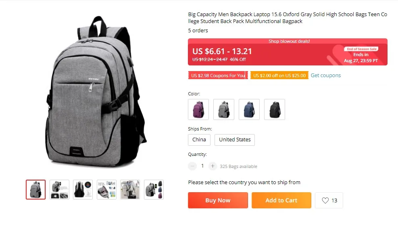The width and height of the screenshot is (398, 231).
Task: Choose the blue backpack color option
Action: coord(249,109)
